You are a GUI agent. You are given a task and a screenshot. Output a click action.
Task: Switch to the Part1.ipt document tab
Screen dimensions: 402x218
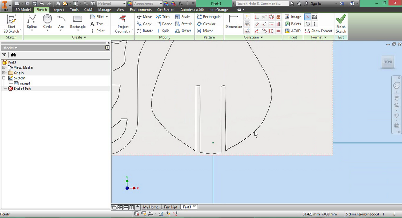pyautogui.click(x=171, y=207)
